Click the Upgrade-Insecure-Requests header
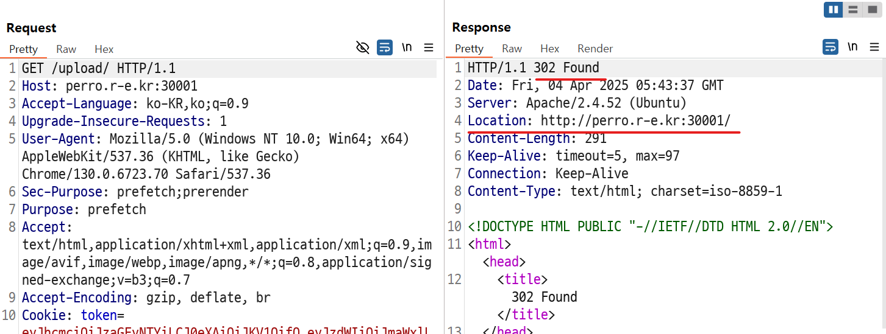Image resolution: width=886 pixels, height=334 pixels. tap(124, 121)
